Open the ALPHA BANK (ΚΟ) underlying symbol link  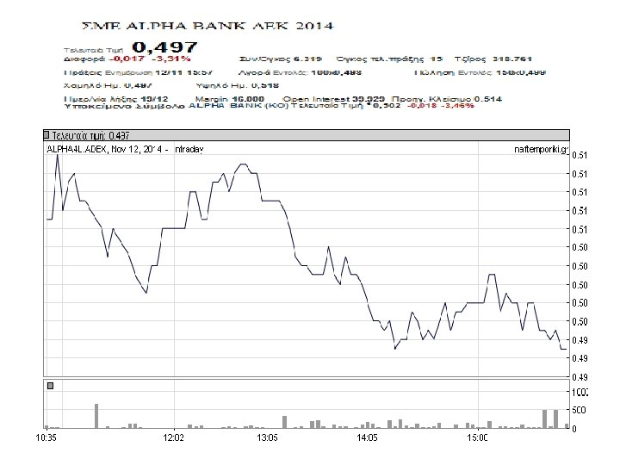click(x=238, y=106)
